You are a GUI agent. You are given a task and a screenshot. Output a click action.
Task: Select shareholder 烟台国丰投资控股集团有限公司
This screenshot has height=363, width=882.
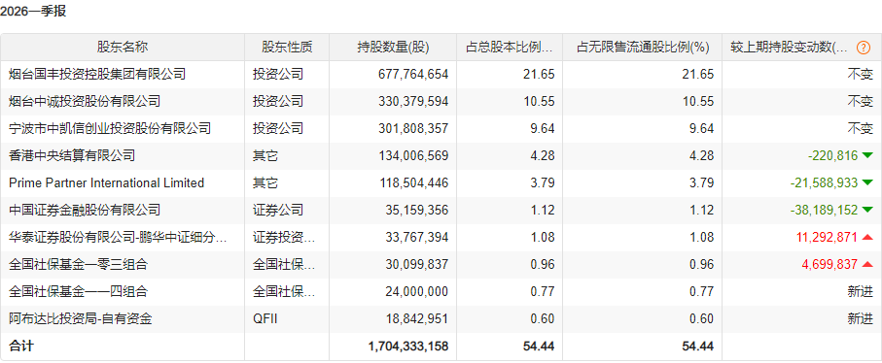tap(97, 74)
